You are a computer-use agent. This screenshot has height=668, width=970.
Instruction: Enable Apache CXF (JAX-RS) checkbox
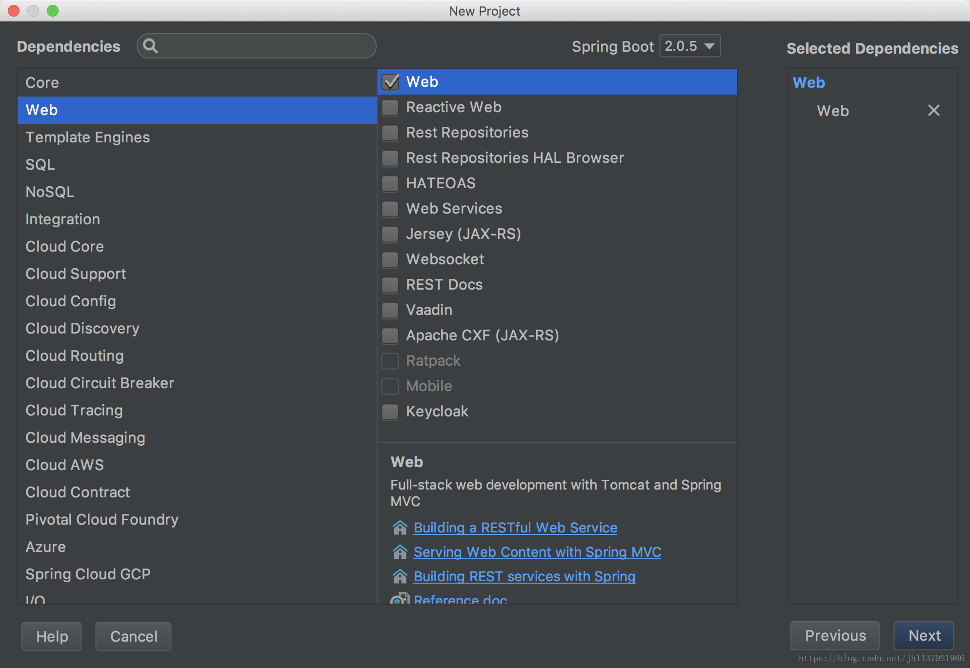[x=390, y=335]
